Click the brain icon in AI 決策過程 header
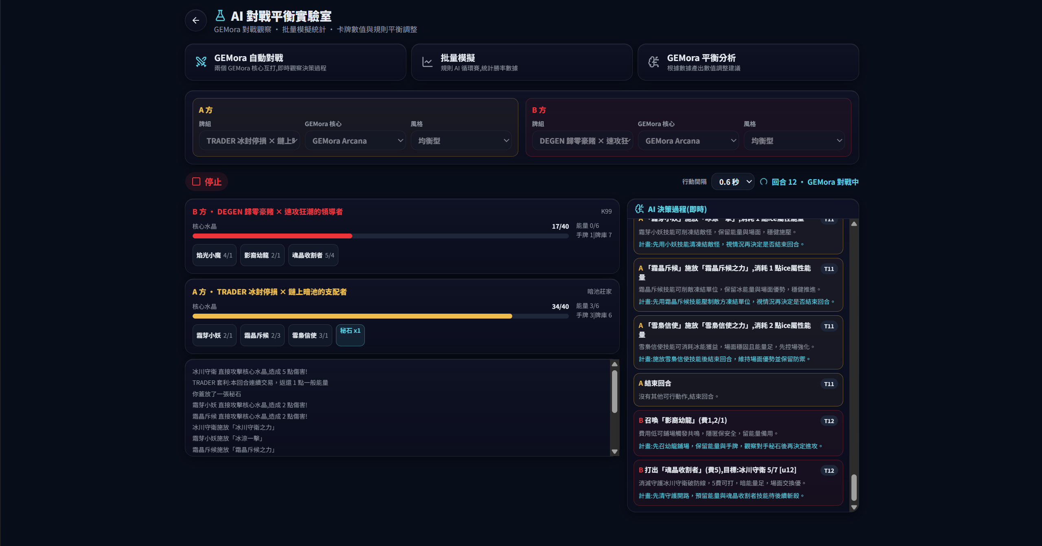1042x546 pixels. pos(639,209)
